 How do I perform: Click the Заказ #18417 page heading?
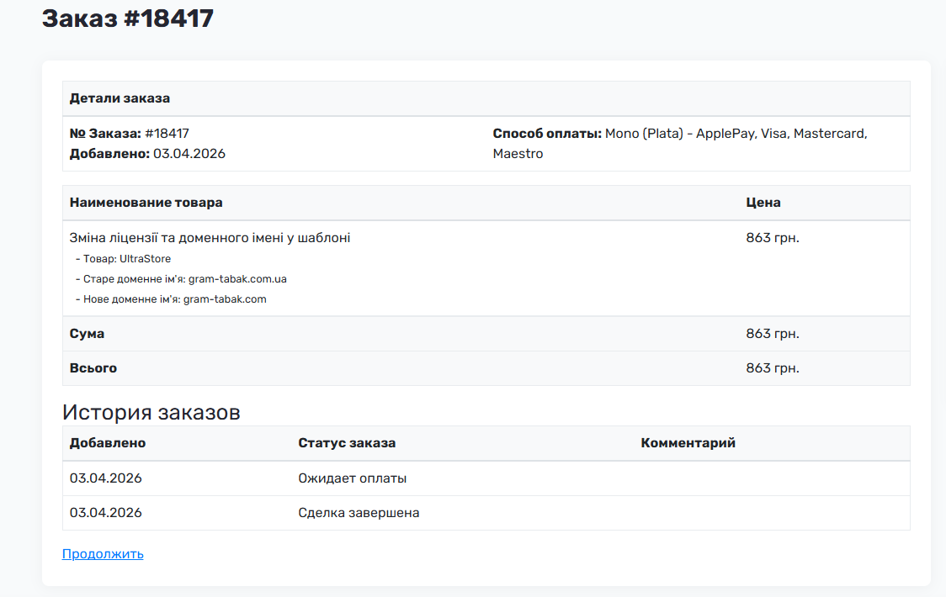click(x=128, y=18)
